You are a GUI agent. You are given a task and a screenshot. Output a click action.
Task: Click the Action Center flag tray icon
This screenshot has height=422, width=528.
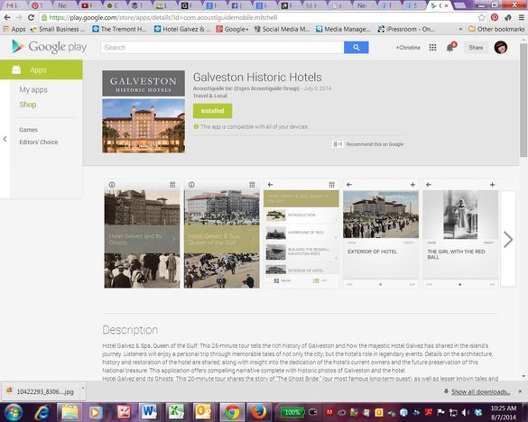[440, 412]
